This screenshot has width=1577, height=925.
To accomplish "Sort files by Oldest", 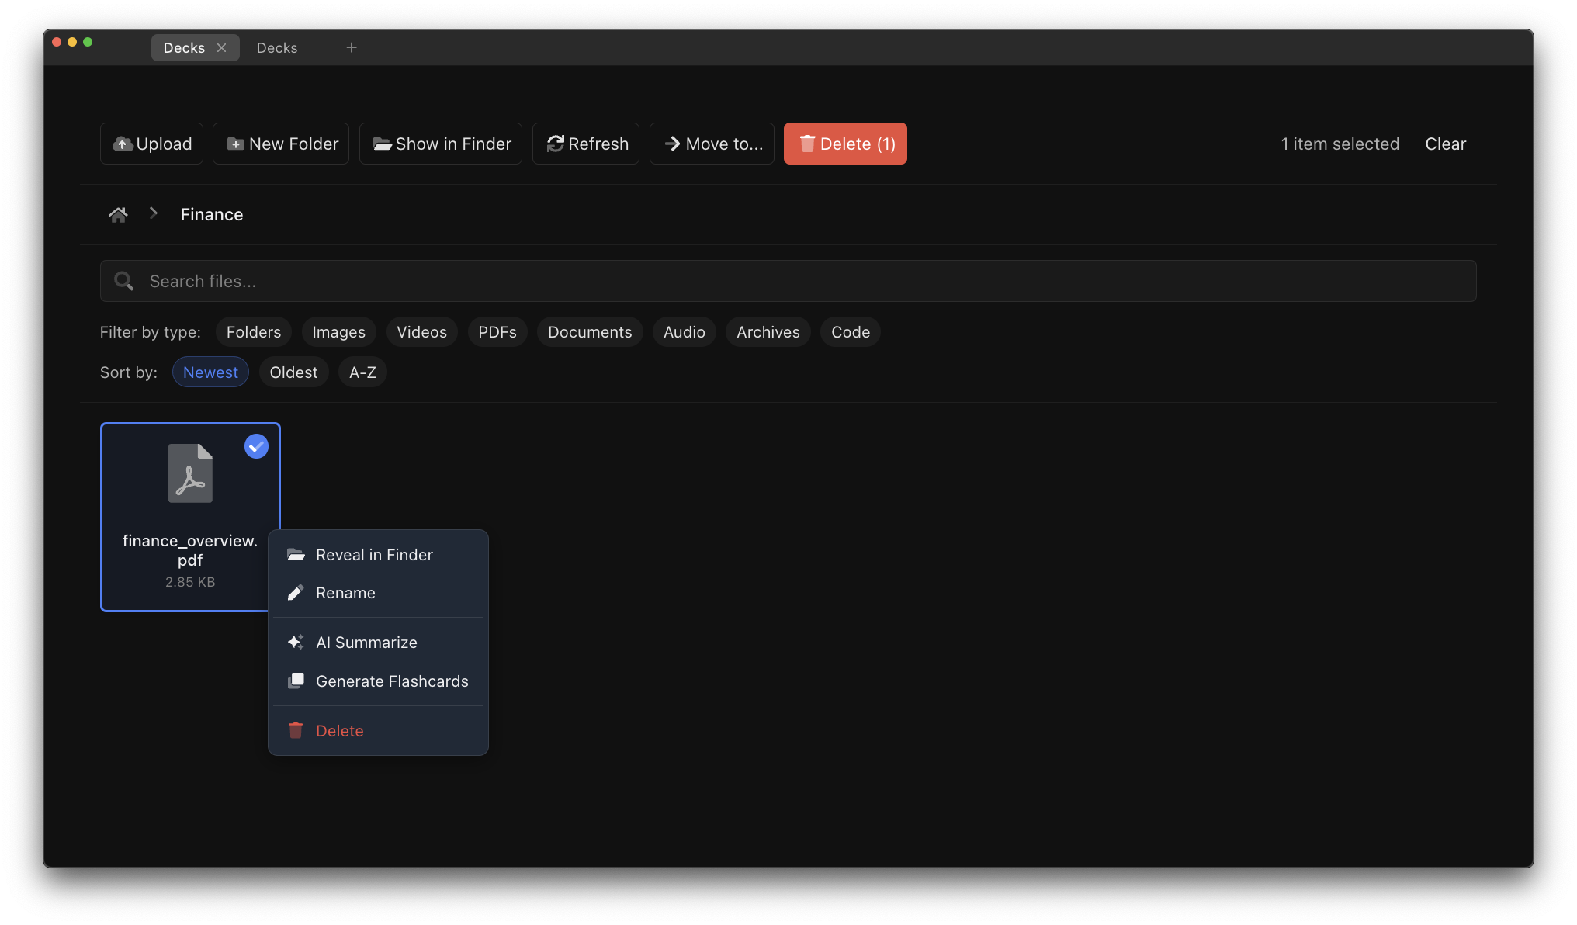I will pyautogui.click(x=293, y=372).
